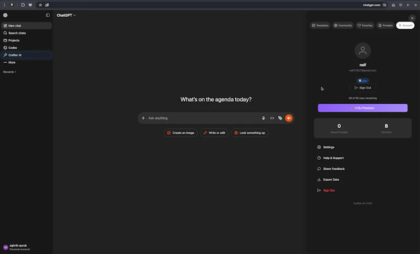Click the browser reload icon
Screen dimensions: 420x254
[x=401, y=5]
